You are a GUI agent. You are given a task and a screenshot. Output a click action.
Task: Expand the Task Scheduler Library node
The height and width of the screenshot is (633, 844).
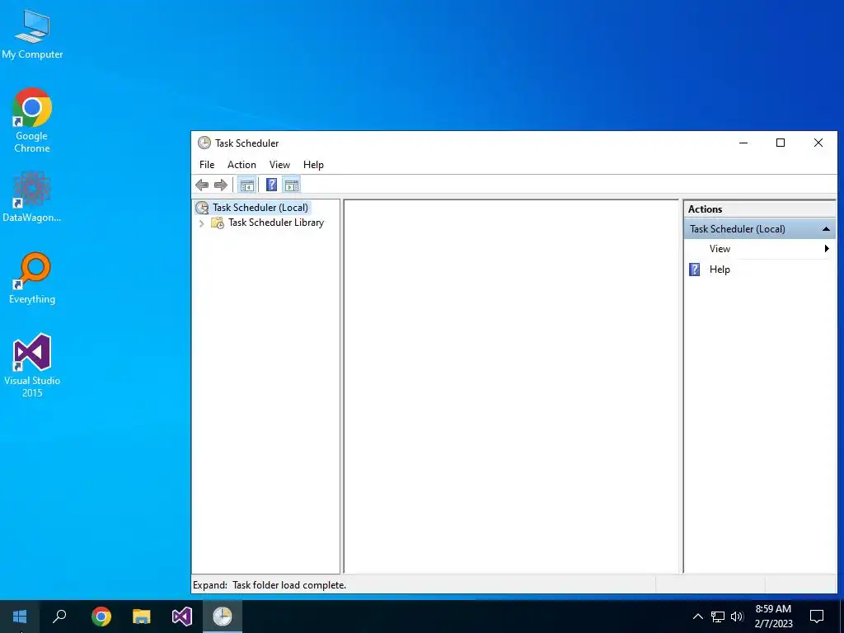(201, 223)
